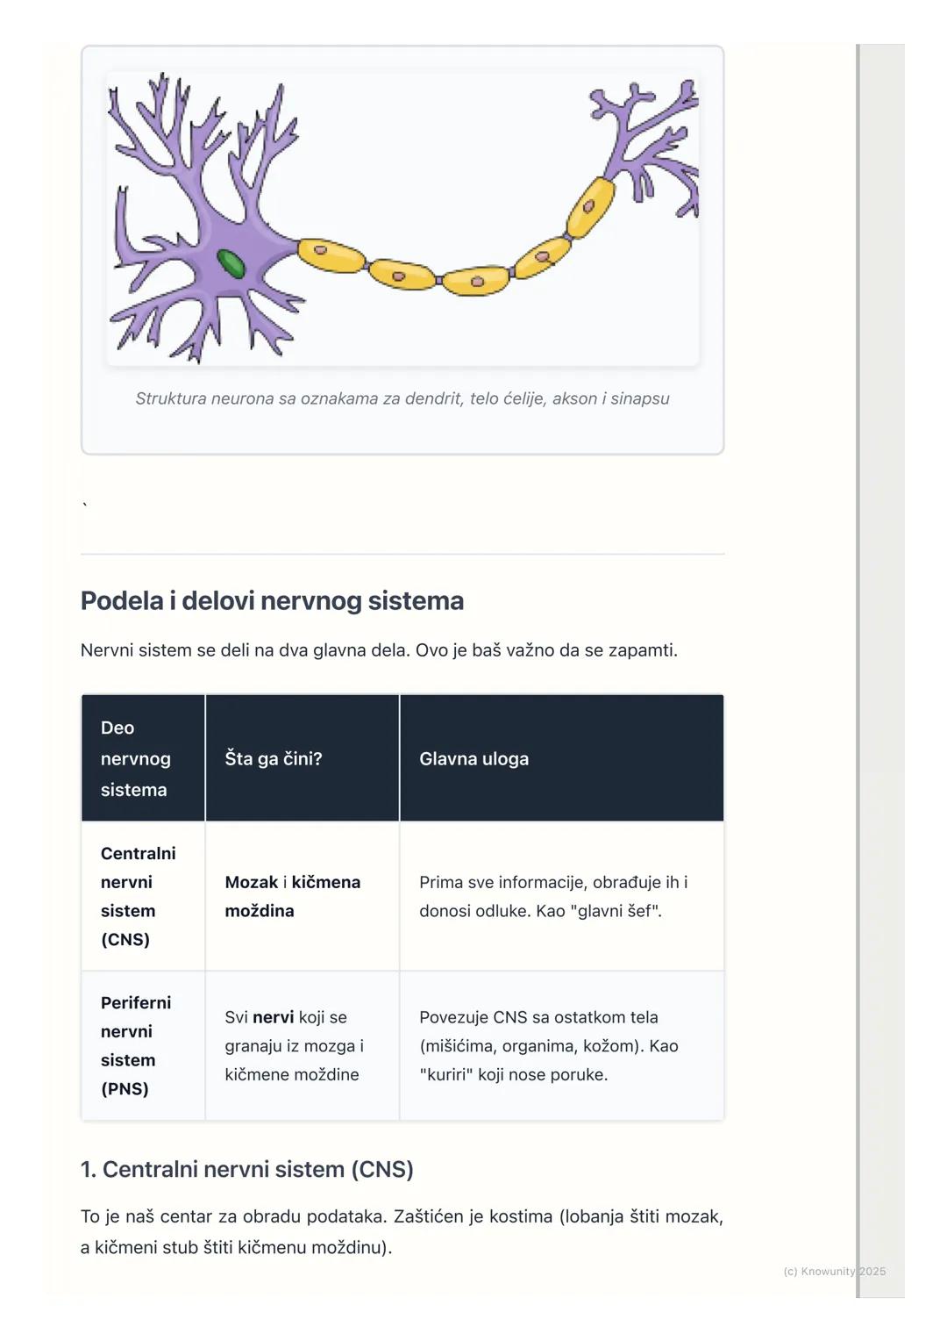Click the "(c) Knowunity 2025" watermark
The image size is (947, 1341).
(x=834, y=1271)
